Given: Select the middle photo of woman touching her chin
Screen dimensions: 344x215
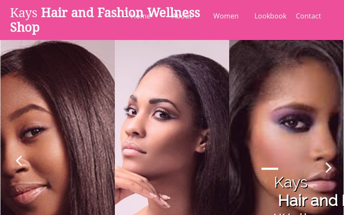Looking at the screenshot, I should pyautogui.click(x=172, y=127).
